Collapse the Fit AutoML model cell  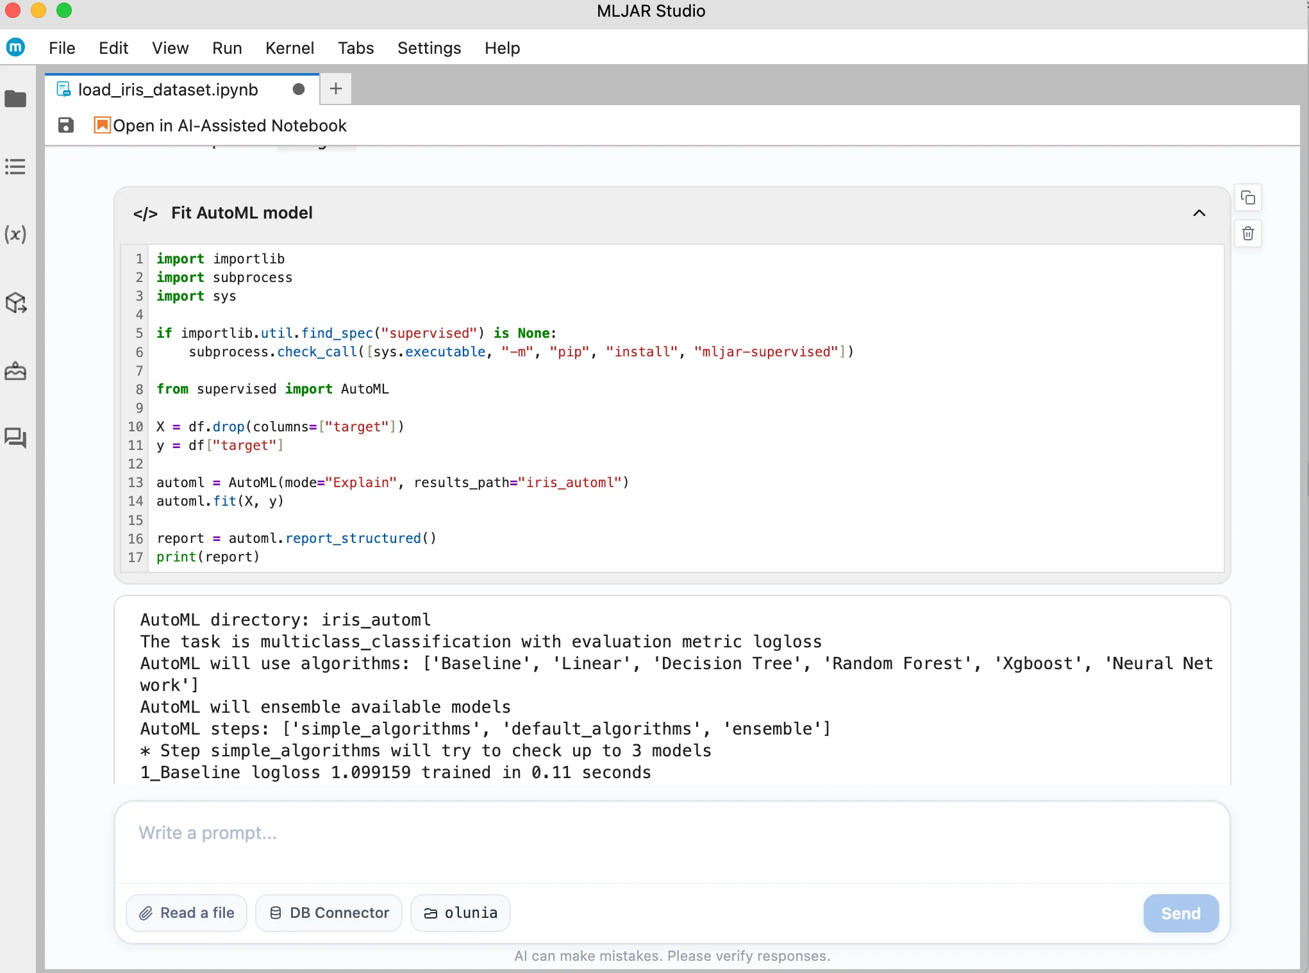(x=1199, y=213)
